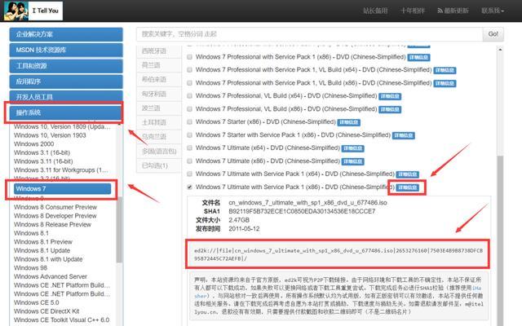This screenshot has width=522, height=326.
Task: Select Windows 8 Consumer Preview entry
Action: [x=55, y=207]
